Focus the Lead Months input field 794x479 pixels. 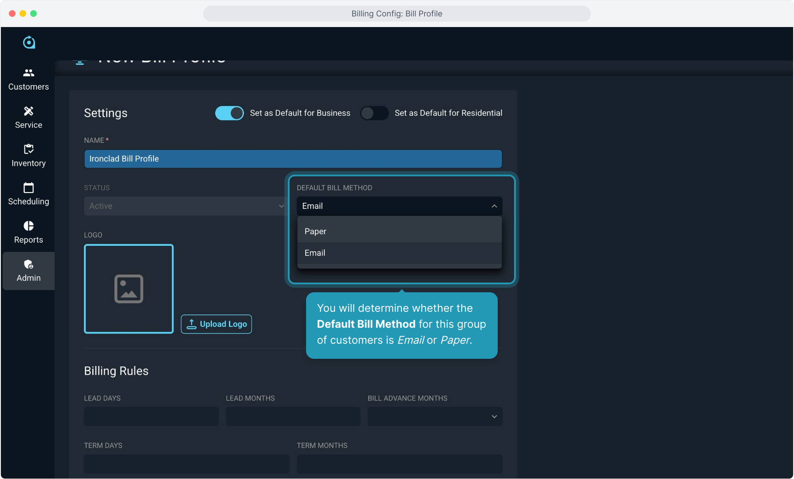[x=293, y=416]
